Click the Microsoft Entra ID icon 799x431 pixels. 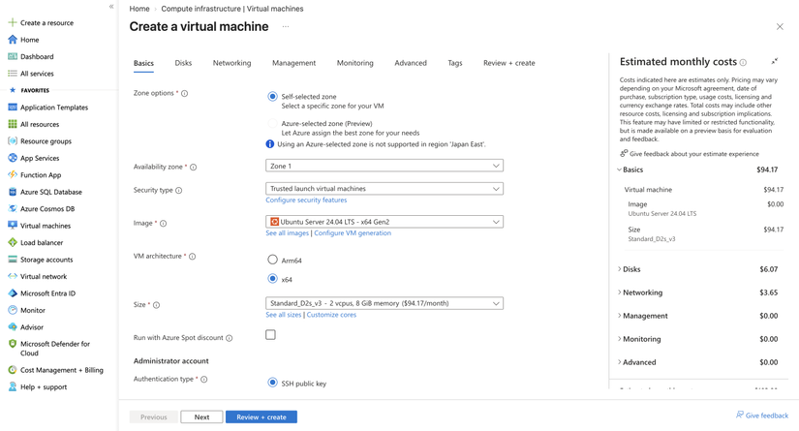pos(13,292)
